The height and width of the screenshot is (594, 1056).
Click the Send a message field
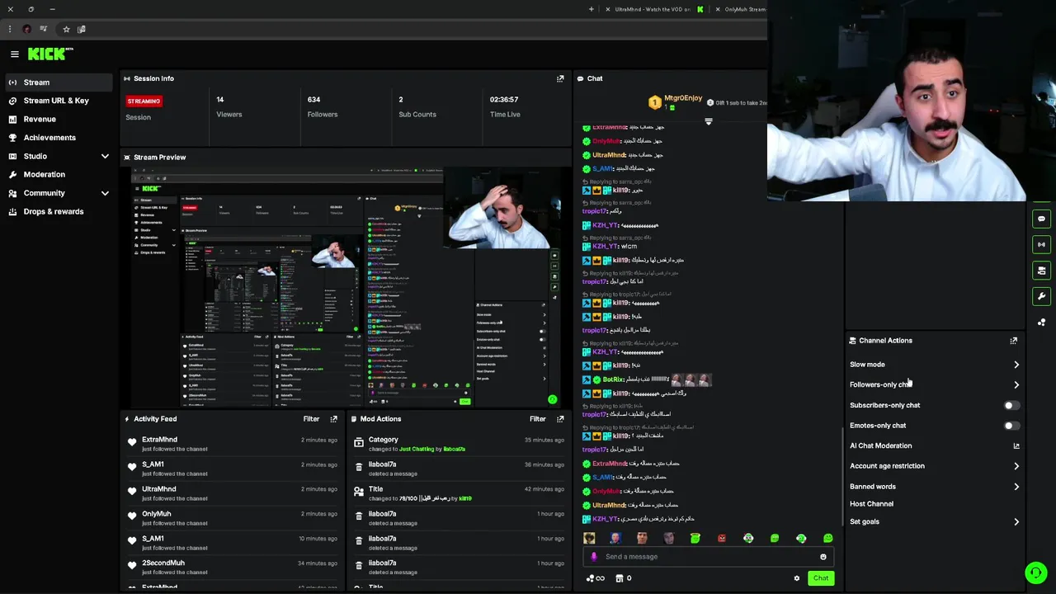[x=707, y=557]
